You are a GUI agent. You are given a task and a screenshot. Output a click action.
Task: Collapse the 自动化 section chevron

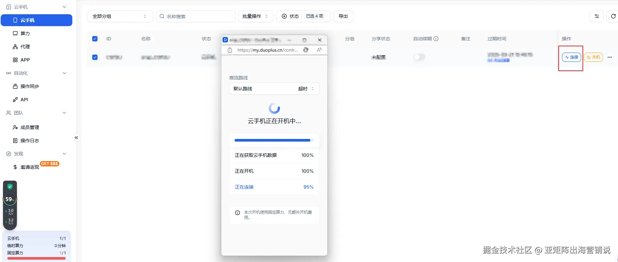click(x=64, y=73)
